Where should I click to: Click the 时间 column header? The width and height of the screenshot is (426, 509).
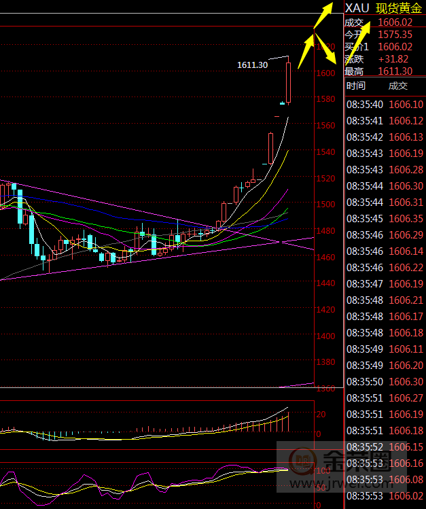click(x=355, y=86)
